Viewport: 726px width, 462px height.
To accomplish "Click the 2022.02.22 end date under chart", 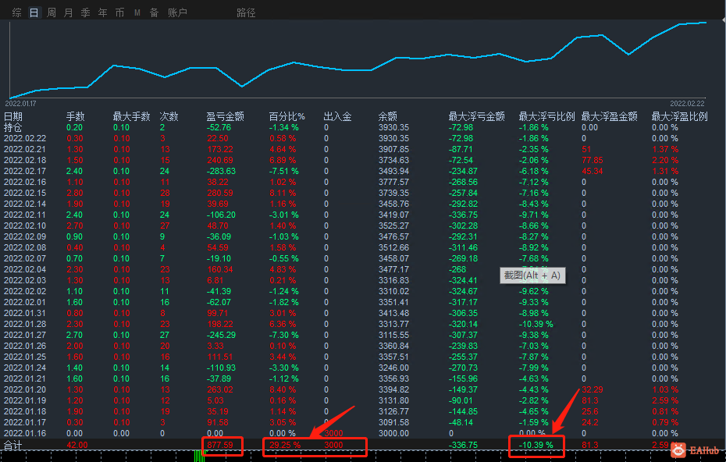I will (x=687, y=103).
